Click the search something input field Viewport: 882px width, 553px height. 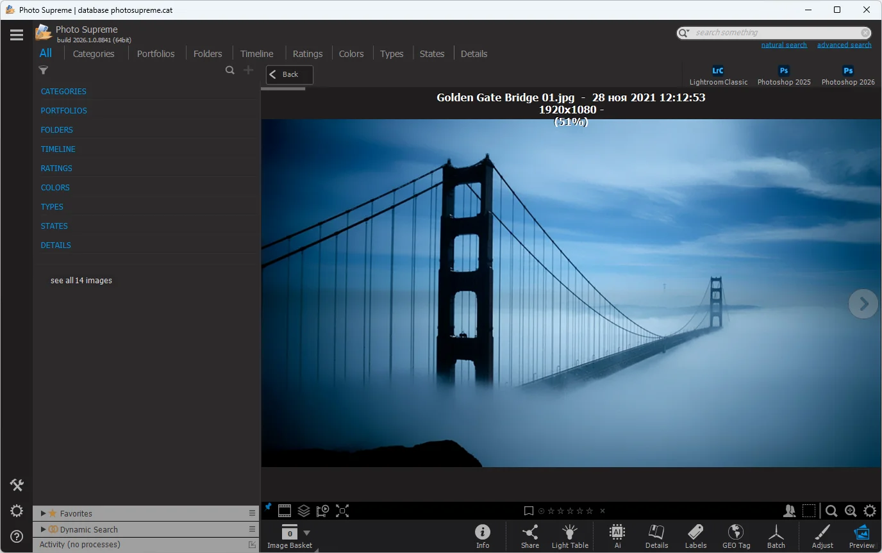(x=776, y=33)
